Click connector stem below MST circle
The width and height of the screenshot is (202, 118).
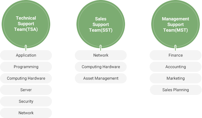tap(175, 48)
